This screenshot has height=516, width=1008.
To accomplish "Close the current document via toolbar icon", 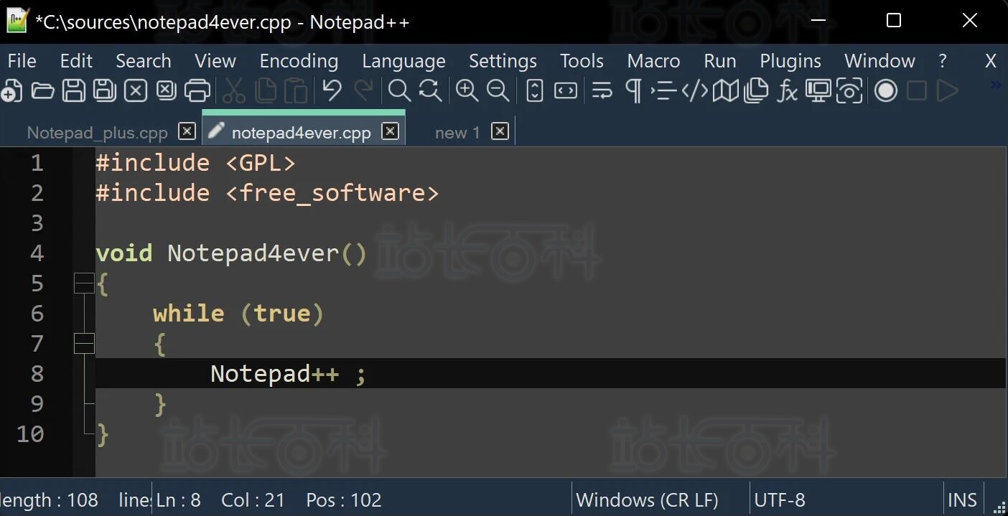I will pyautogui.click(x=136, y=91).
